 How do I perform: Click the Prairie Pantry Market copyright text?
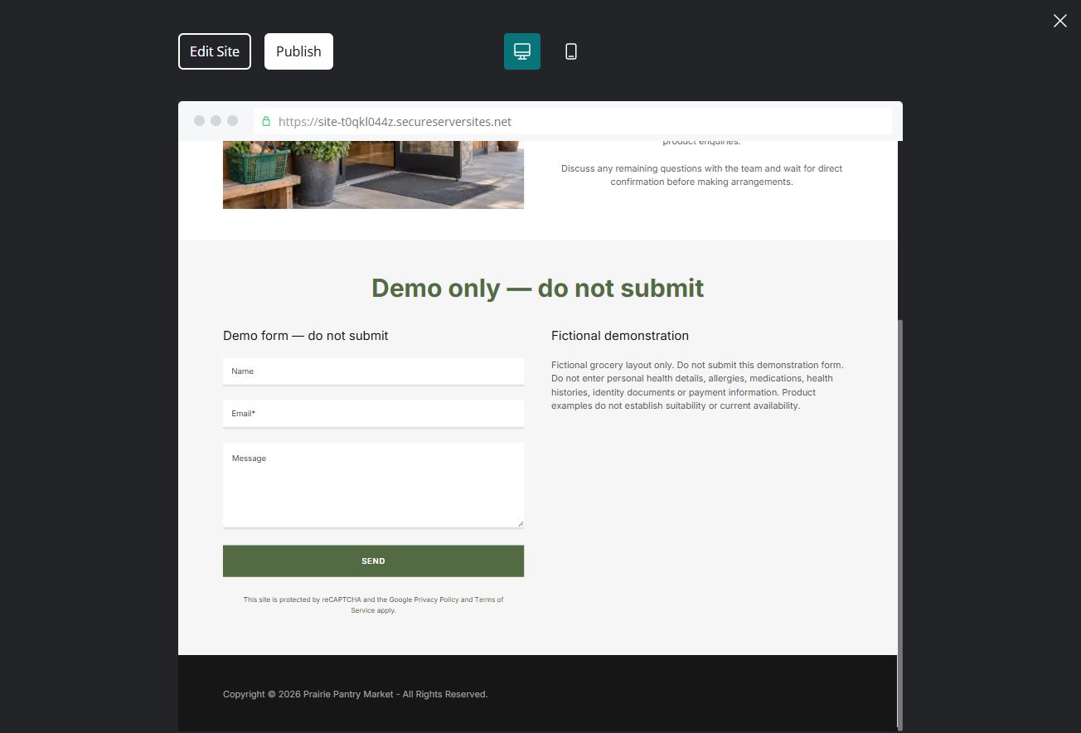tap(356, 694)
